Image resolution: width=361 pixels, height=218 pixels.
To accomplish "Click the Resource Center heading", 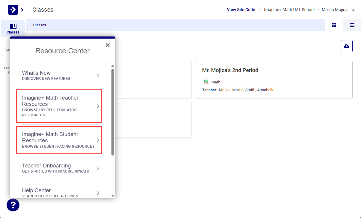I will (x=62, y=51).
